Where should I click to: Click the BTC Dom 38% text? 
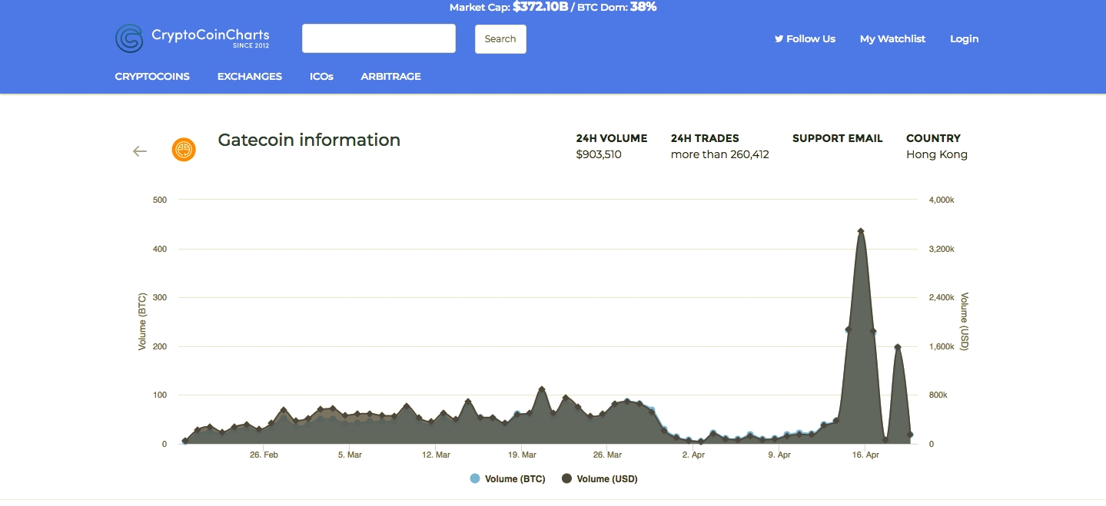(x=617, y=7)
